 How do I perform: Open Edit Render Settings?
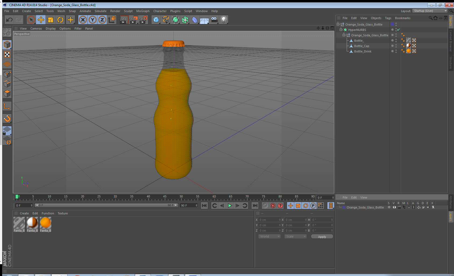[x=144, y=20]
